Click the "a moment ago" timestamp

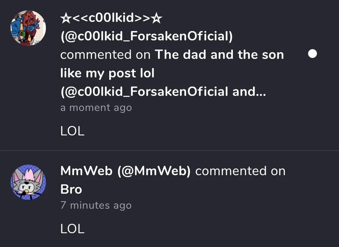(x=96, y=108)
